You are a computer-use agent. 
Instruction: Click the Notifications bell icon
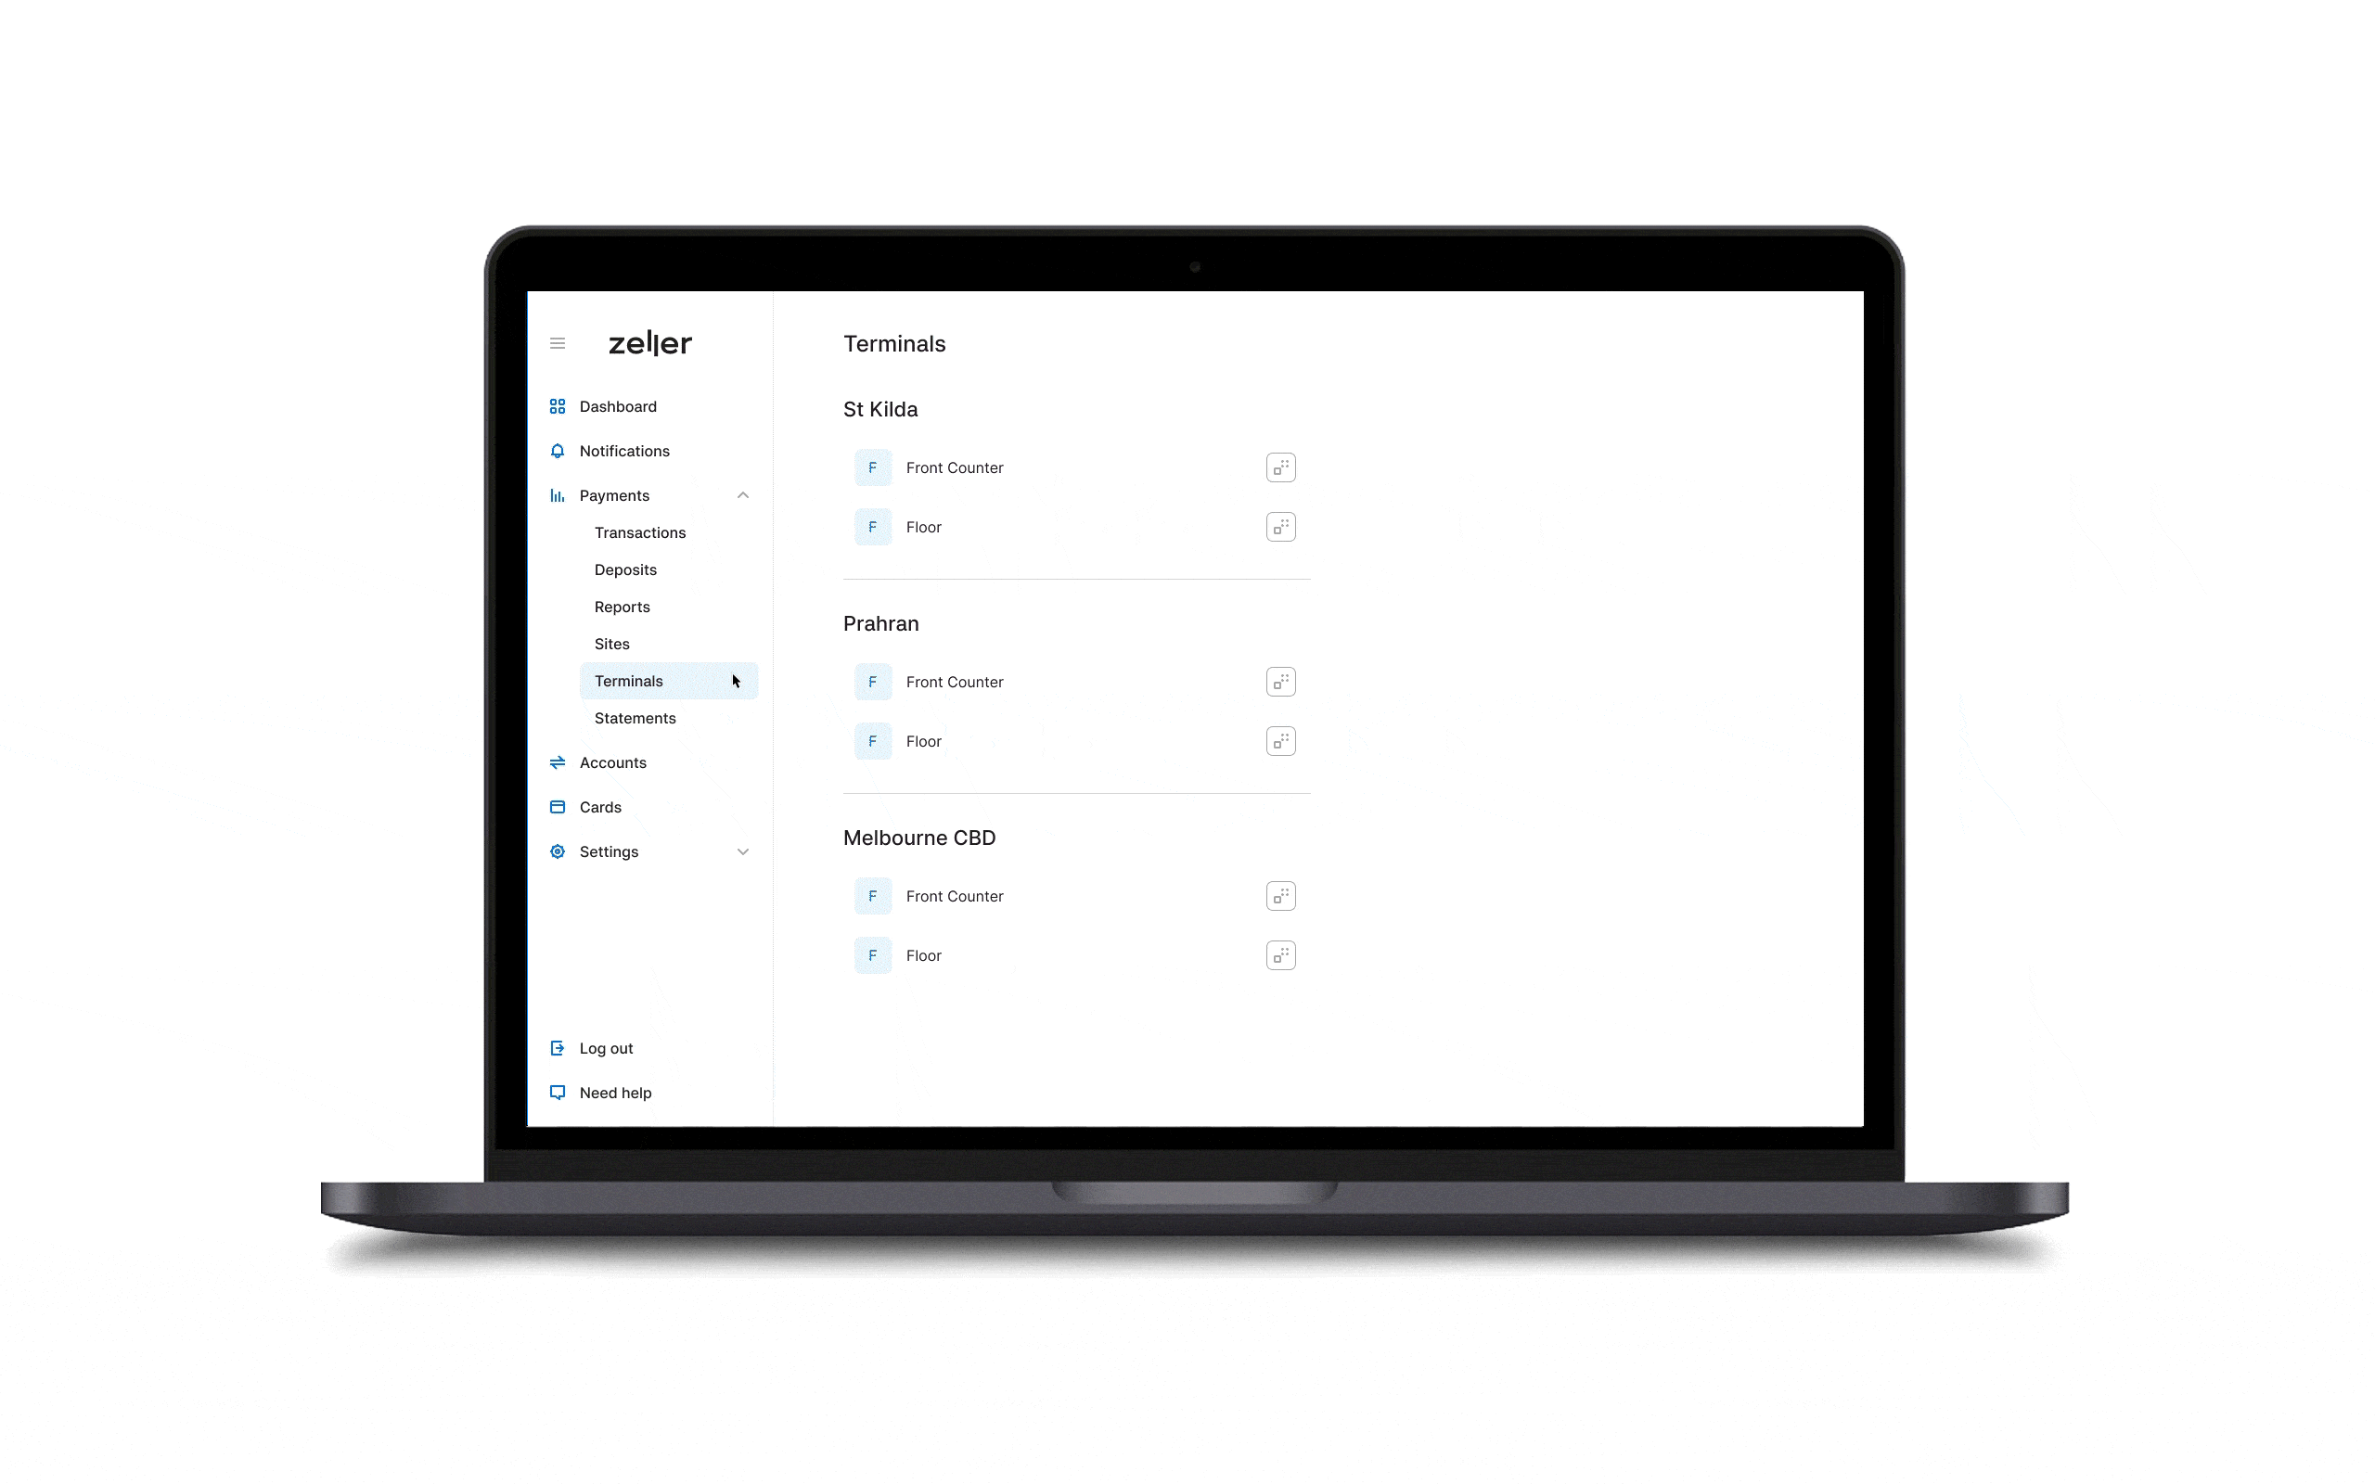click(x=558, y=450)
